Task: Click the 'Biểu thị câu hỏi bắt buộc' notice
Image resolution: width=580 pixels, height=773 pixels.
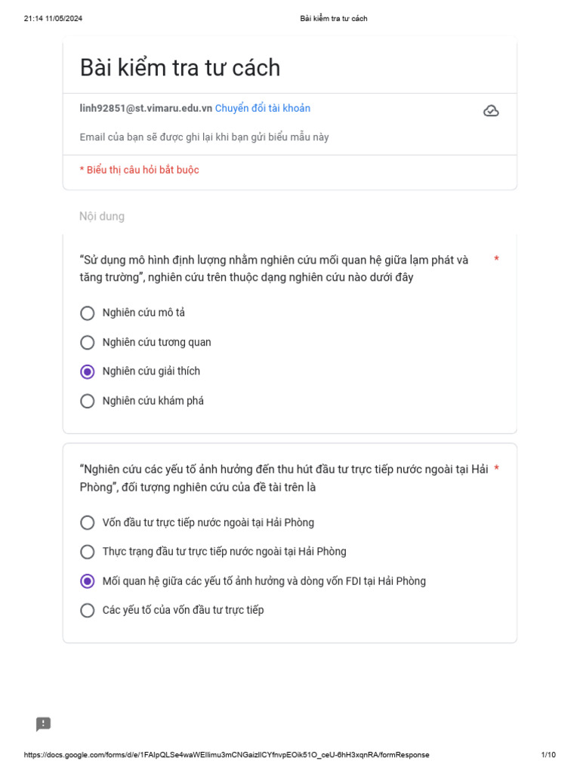Action: (x=140, y=170)
